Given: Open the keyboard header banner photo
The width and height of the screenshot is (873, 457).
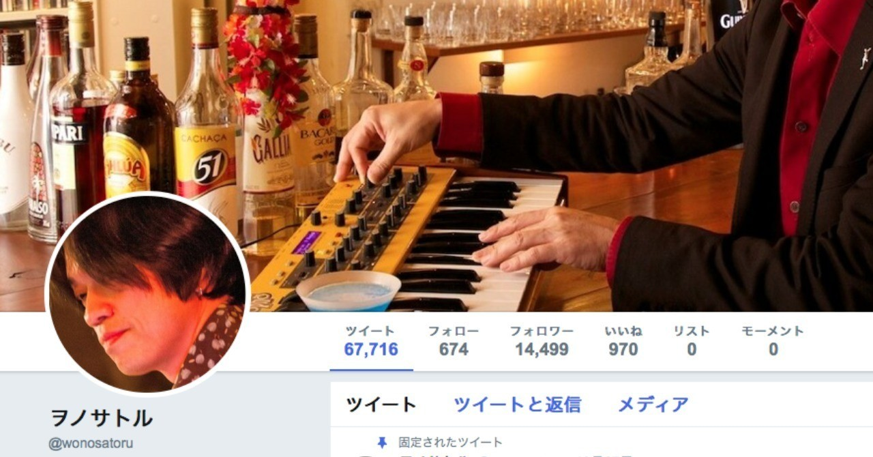Looking at the screenshot, I should click(x=436, y=156).
